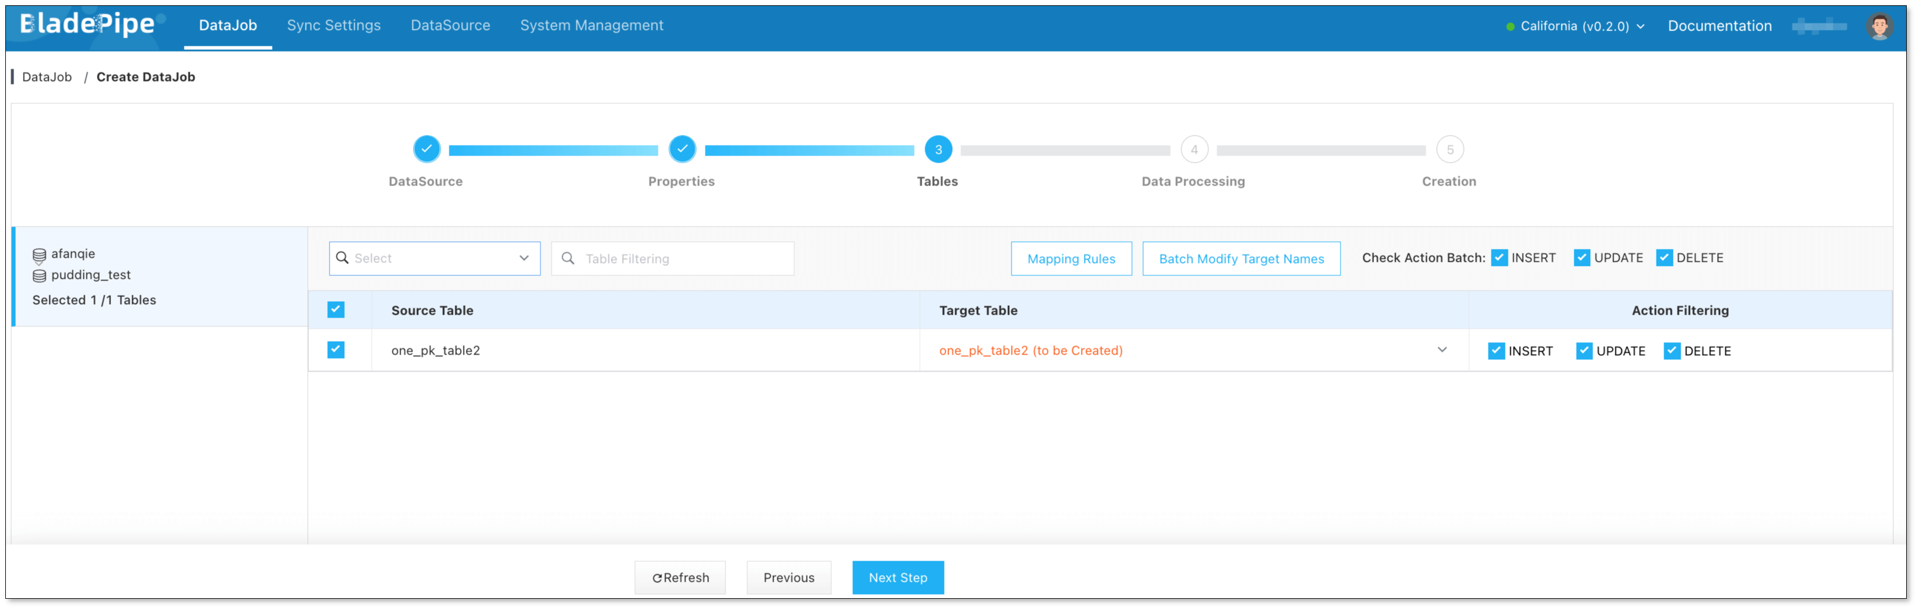Switch to the Sync Settings tab
Screen dimensions: 1915x607
334,25
